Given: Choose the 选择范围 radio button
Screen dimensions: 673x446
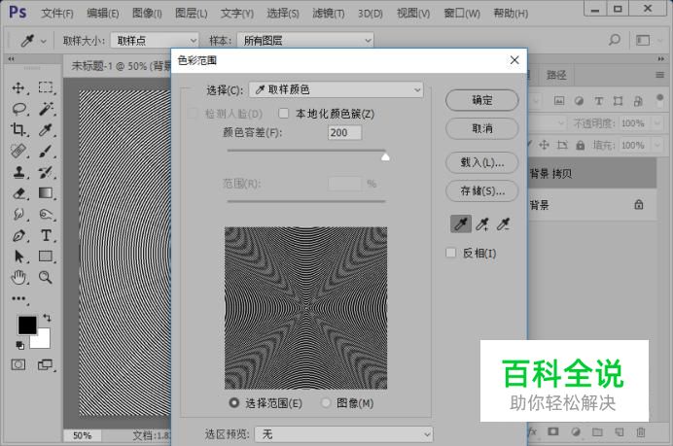Looking at the screenshot, I should click(x=234, y=402).
